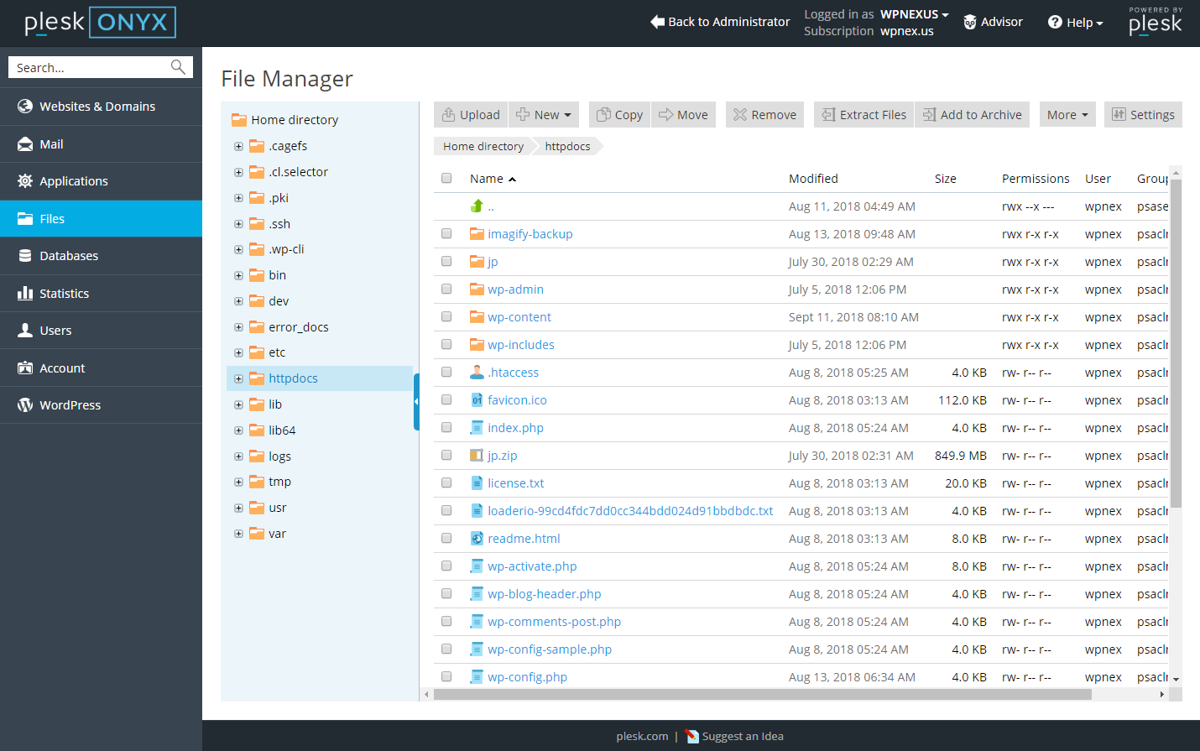Open the New dropdown menu
Viewport: 1200px width, 751px height.
(544, 115)
